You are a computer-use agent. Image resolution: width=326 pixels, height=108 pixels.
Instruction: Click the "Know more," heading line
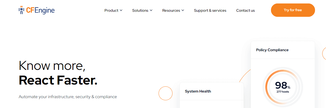(52, 66)
